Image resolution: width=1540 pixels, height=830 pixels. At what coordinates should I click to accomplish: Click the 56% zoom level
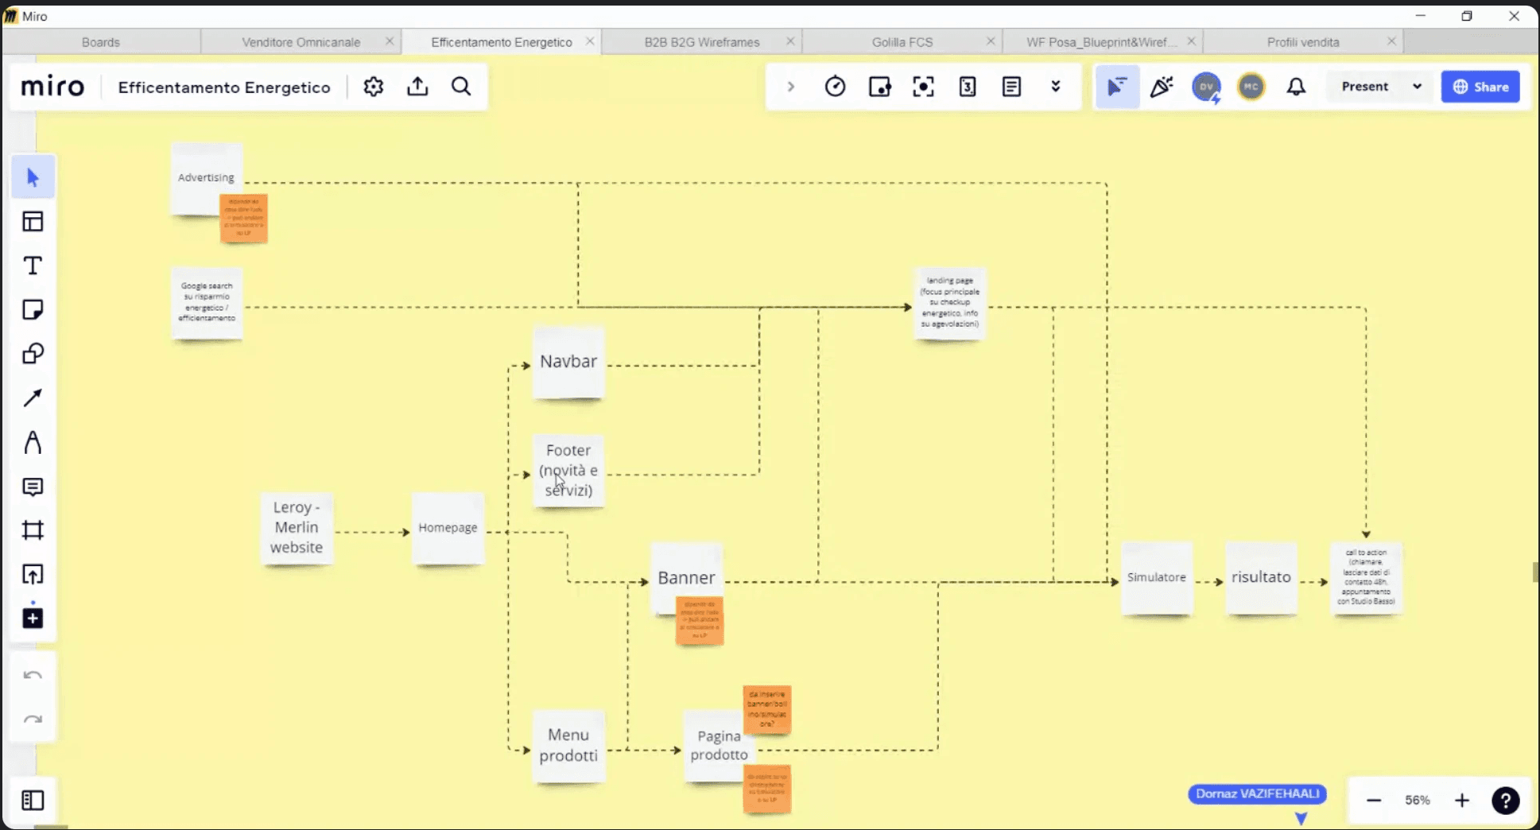pos(1418,801)
